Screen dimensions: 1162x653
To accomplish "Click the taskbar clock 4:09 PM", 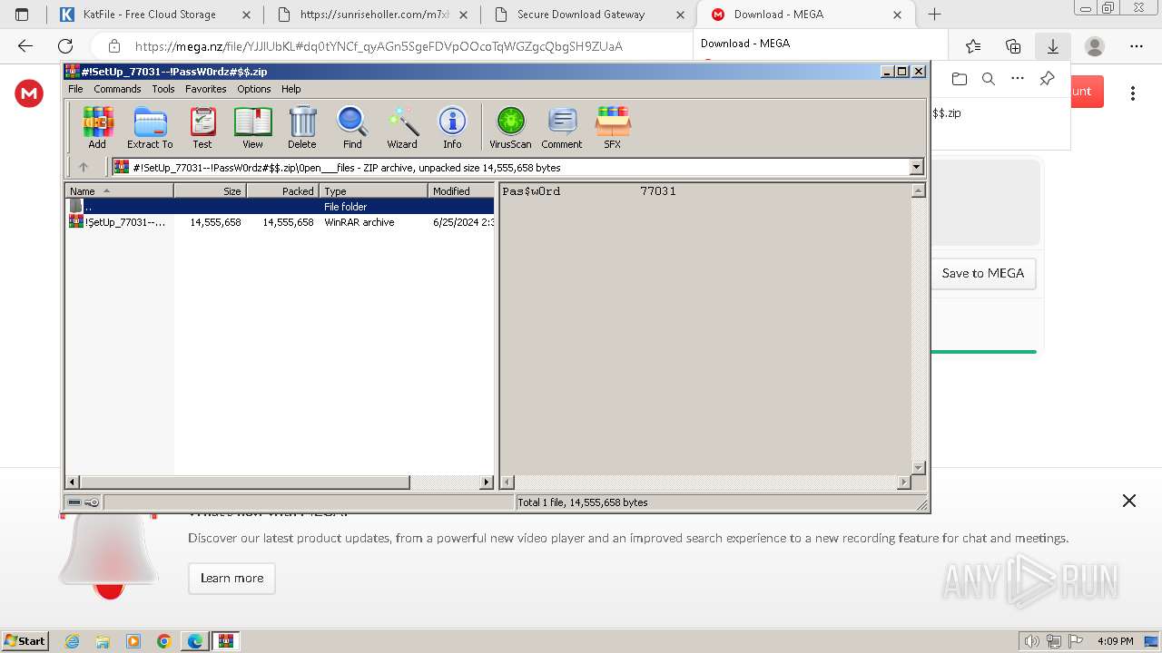I will [1114, 641].
